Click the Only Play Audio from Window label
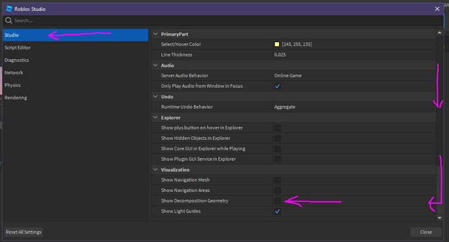 [x=202, y=86]
